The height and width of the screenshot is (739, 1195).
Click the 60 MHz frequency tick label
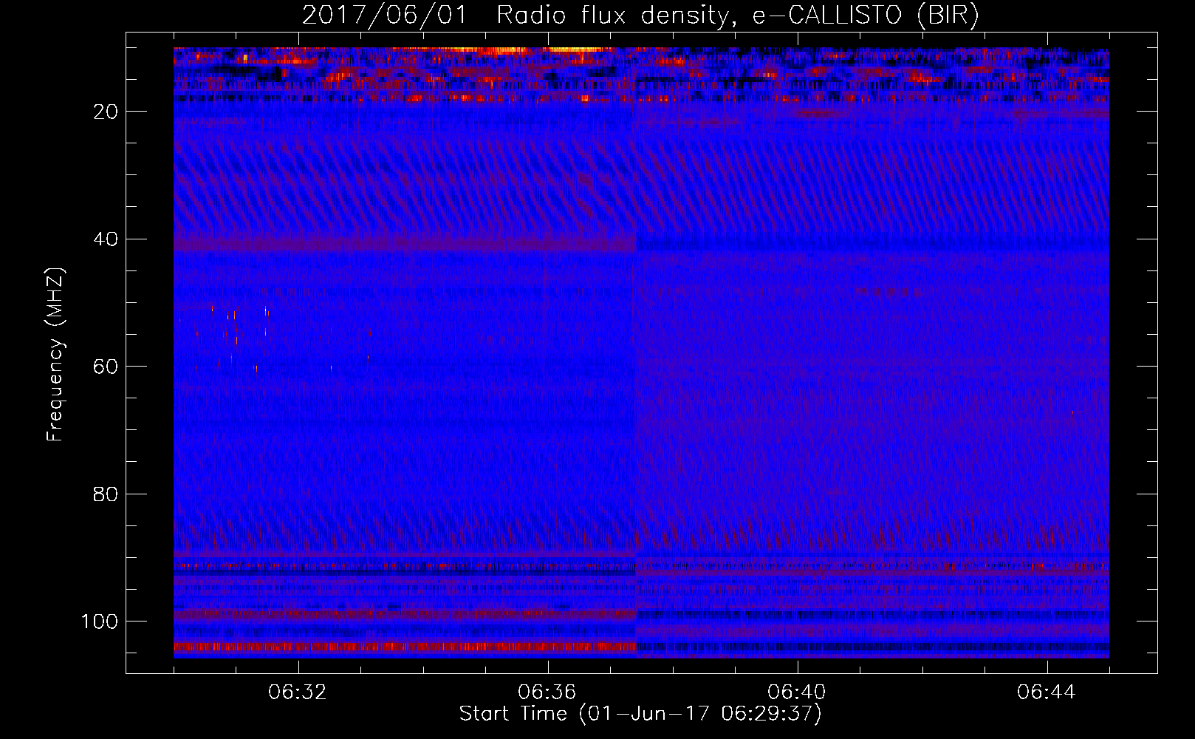point(106,367)
